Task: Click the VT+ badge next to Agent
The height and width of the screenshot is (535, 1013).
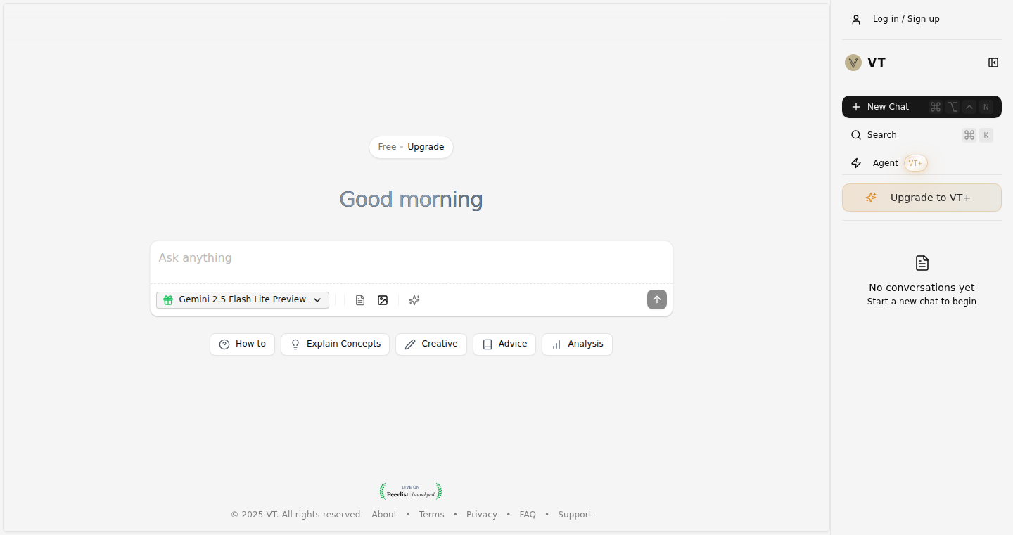Action: [915, 163]
